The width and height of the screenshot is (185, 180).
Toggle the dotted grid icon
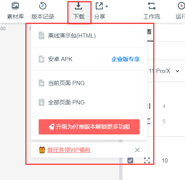[x=147, y=161]
